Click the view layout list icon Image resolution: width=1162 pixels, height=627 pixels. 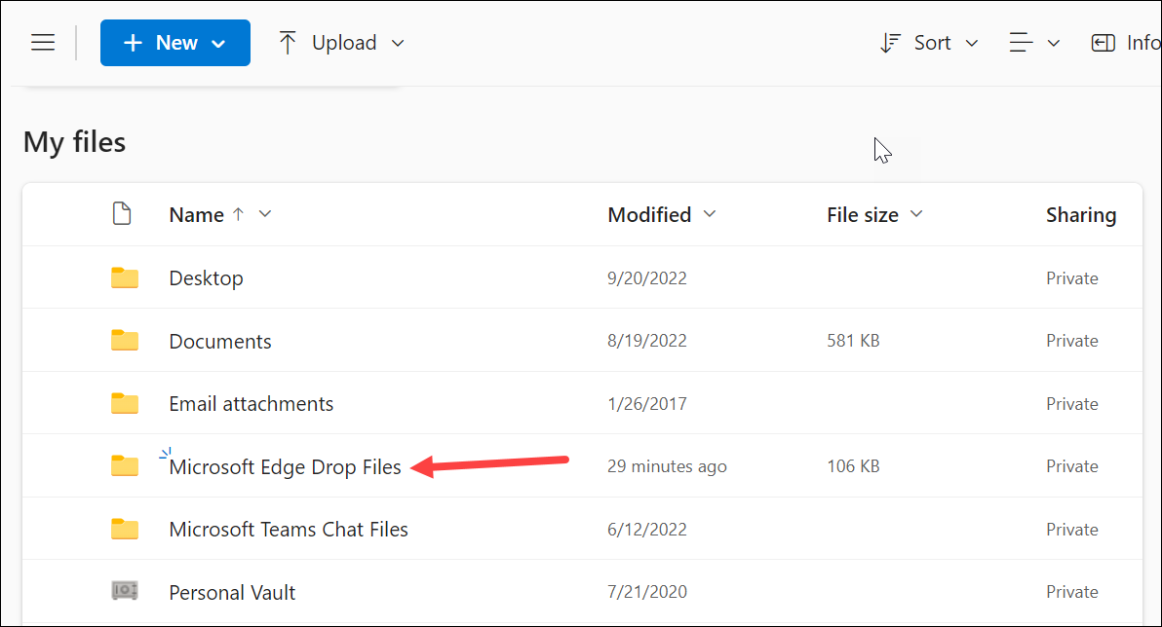(x=1020, y=42)
